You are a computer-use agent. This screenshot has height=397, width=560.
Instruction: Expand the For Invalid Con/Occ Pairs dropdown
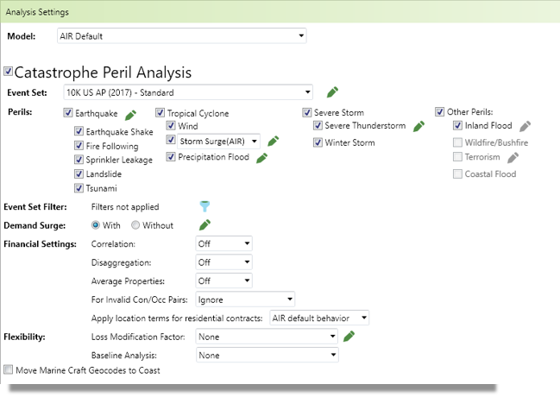(245, 299)
